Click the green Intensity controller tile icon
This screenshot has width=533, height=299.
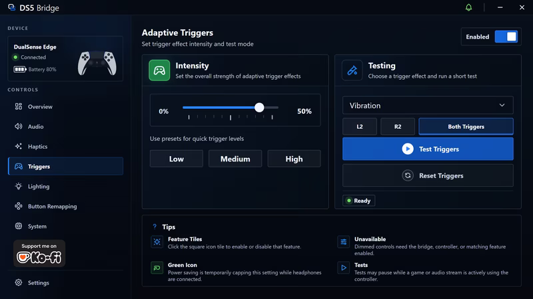pyautogui.click(x=159, y=70)
